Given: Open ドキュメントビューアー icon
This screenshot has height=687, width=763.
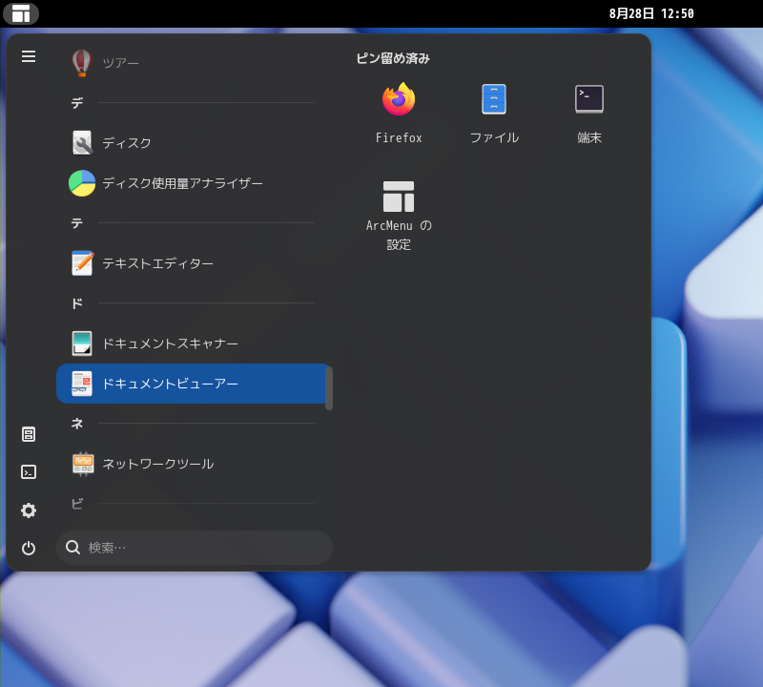Looking at the screenshot, I should pyautogui.click(x=82, y=384).
